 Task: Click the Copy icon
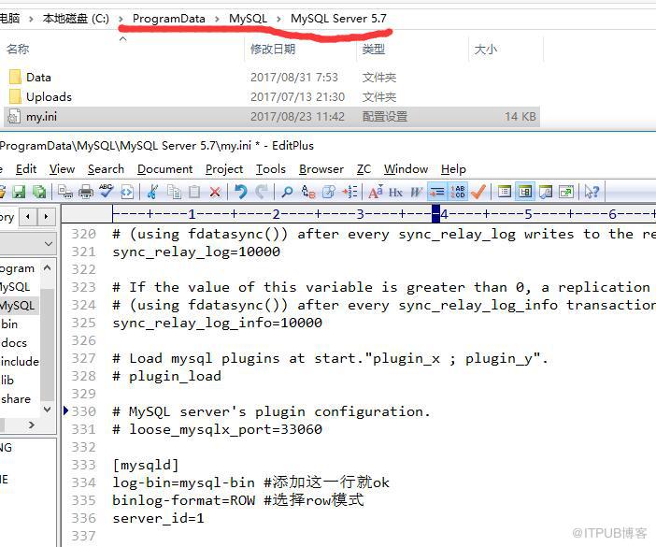[x=174, y=192]
